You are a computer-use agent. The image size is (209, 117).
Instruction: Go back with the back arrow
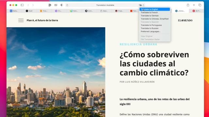click(28, 5)
